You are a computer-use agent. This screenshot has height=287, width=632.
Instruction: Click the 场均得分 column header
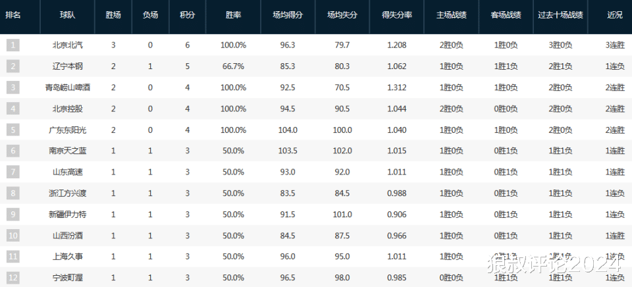point(288,16)
